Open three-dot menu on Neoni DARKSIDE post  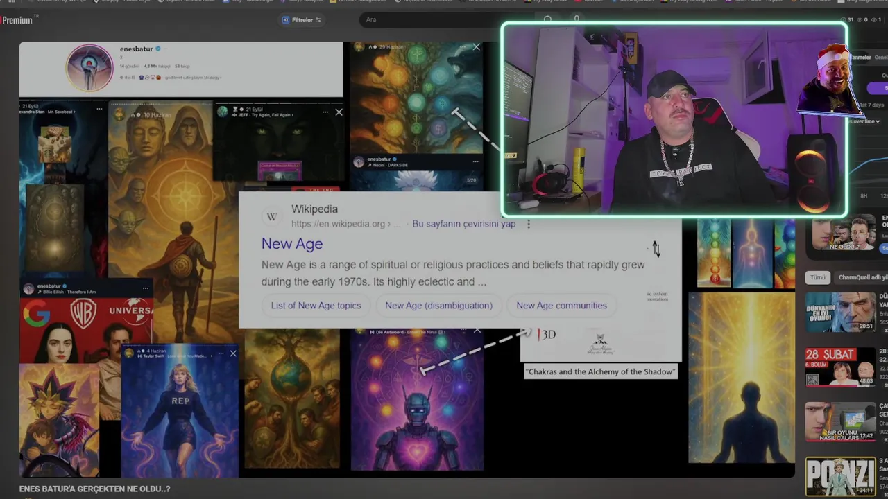coord(475,161)
